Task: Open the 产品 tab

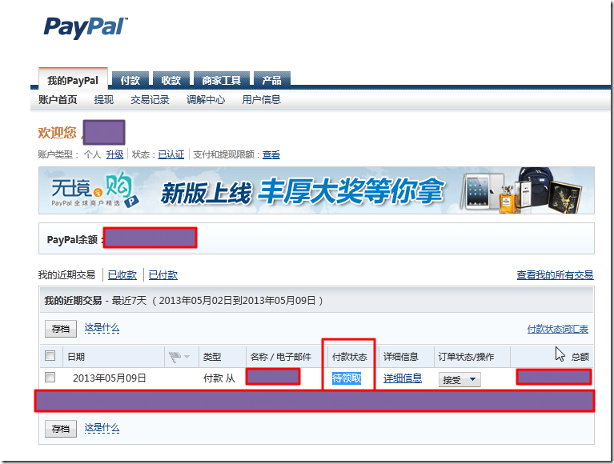Action: [x=271, y=80]
